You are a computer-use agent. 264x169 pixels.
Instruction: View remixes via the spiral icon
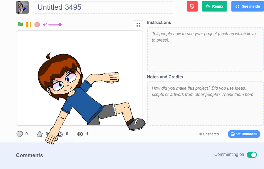coord(60,134)
